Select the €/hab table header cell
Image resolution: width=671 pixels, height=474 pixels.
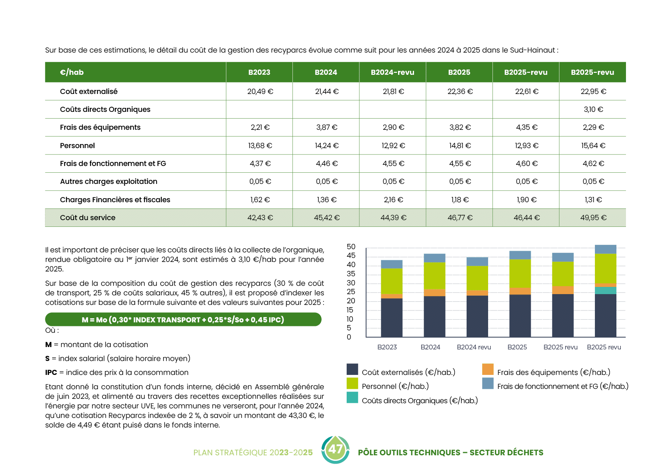pos(72,72)
